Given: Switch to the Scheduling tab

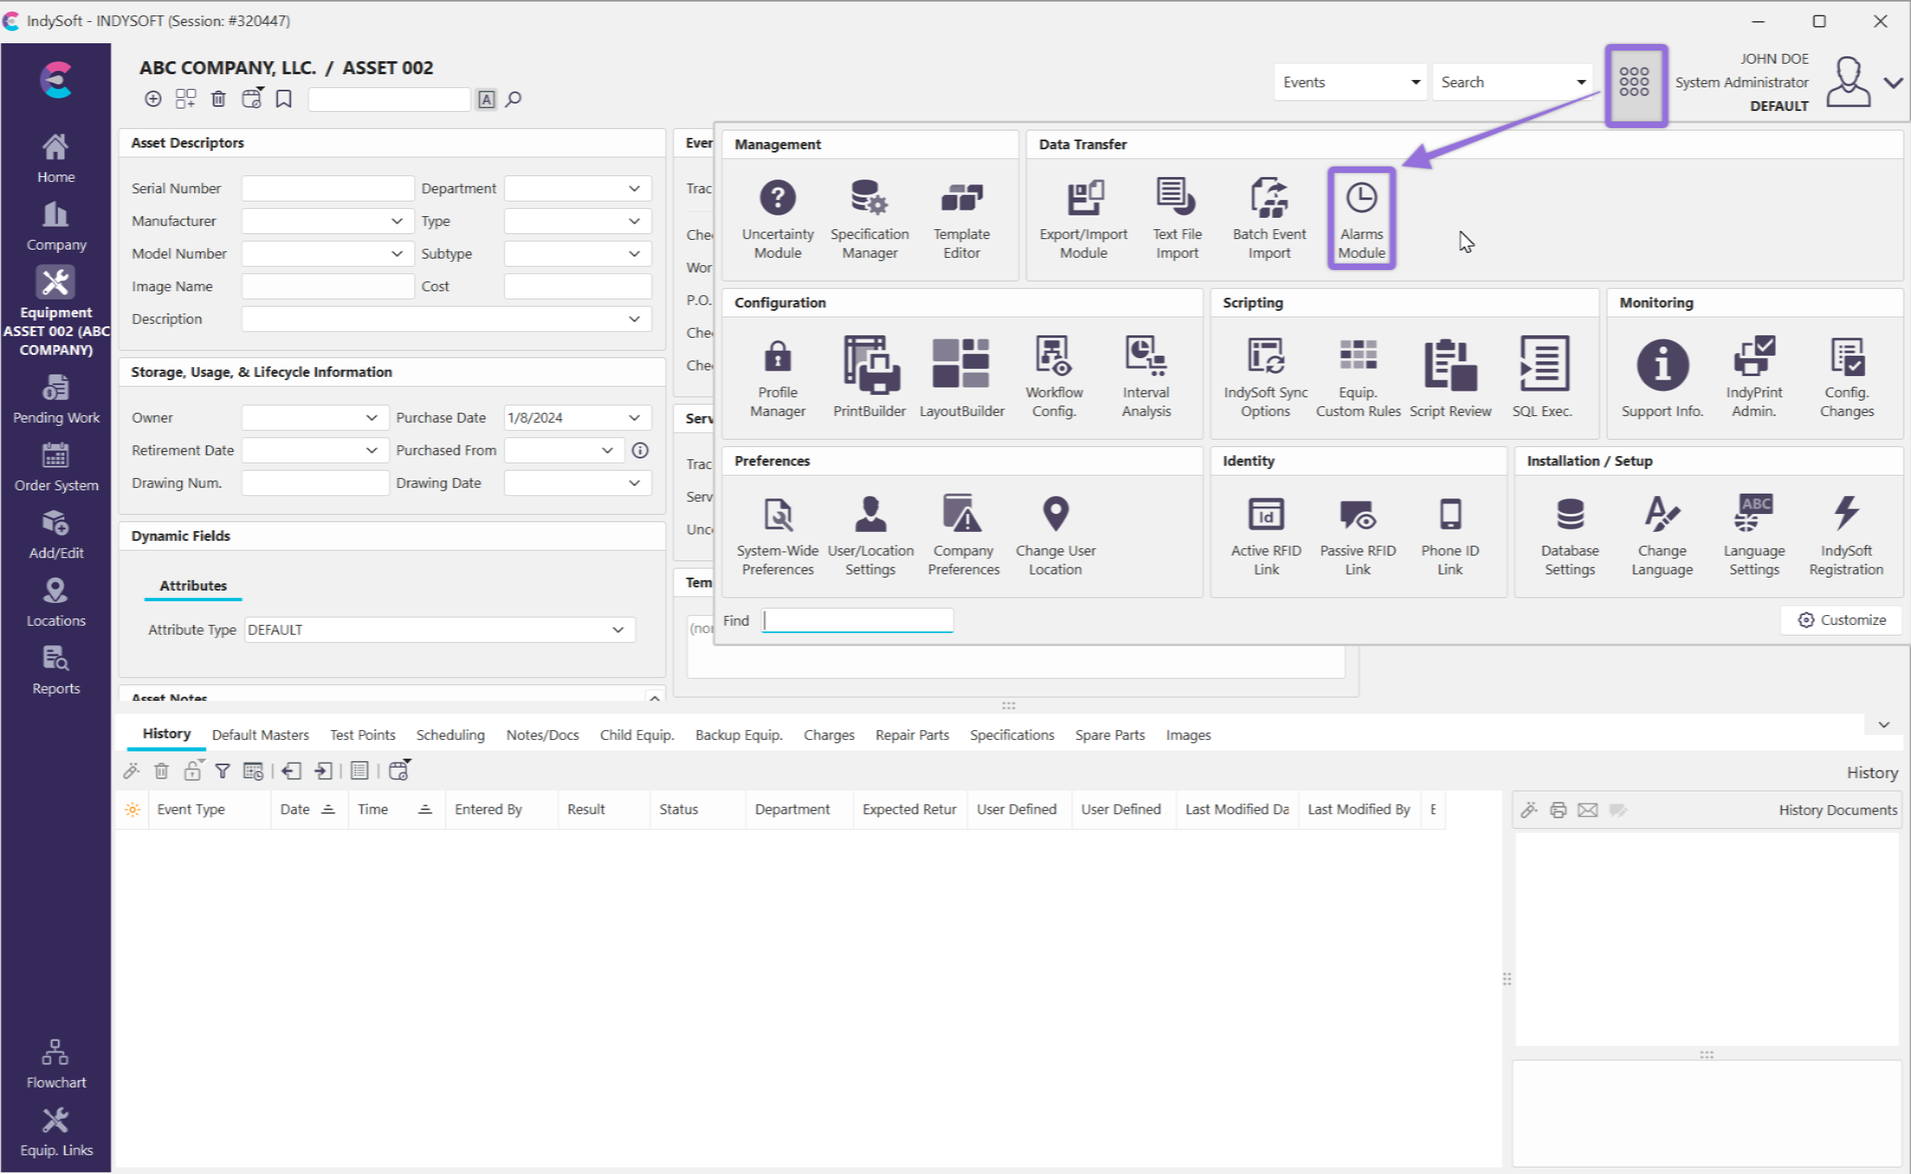Looking at the screenshot, I should 449,735.
